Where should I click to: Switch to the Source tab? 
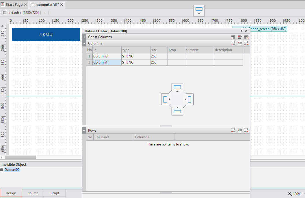click(x=33, y=193)
